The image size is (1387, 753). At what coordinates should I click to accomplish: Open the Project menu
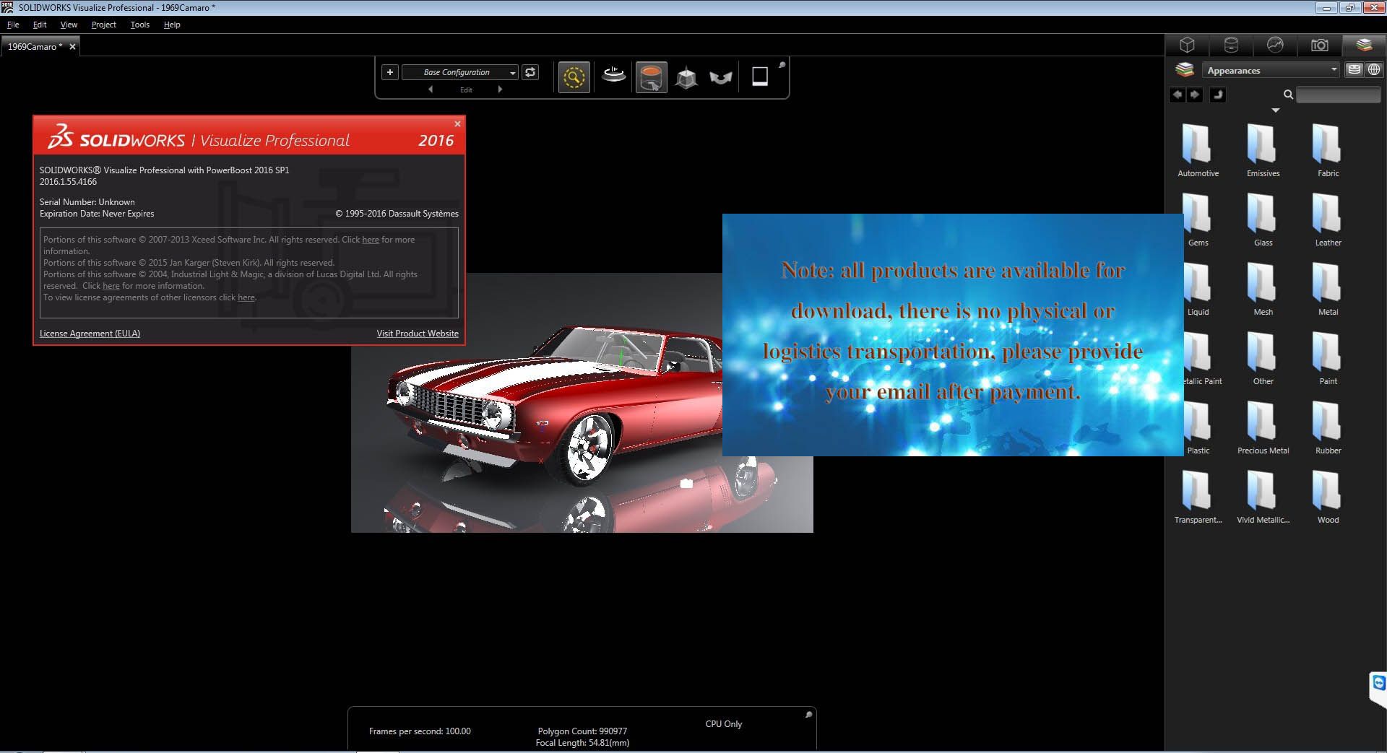(103, 25)
